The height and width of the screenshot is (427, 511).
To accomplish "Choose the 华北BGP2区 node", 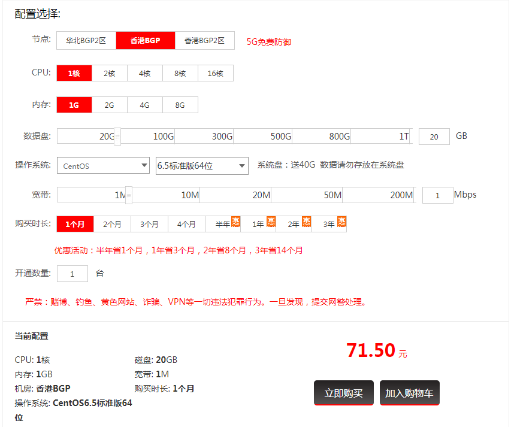I will [x=86, y=41].
